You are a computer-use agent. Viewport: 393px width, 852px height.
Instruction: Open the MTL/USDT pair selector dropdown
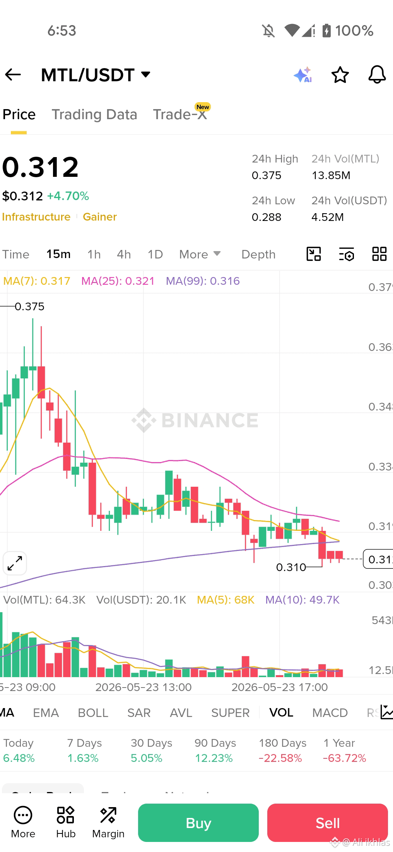[96, 75]
